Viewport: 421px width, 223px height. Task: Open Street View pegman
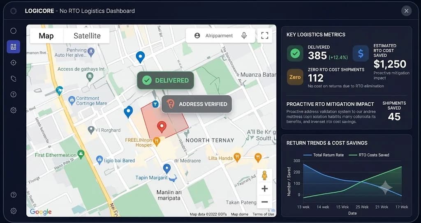265,175
